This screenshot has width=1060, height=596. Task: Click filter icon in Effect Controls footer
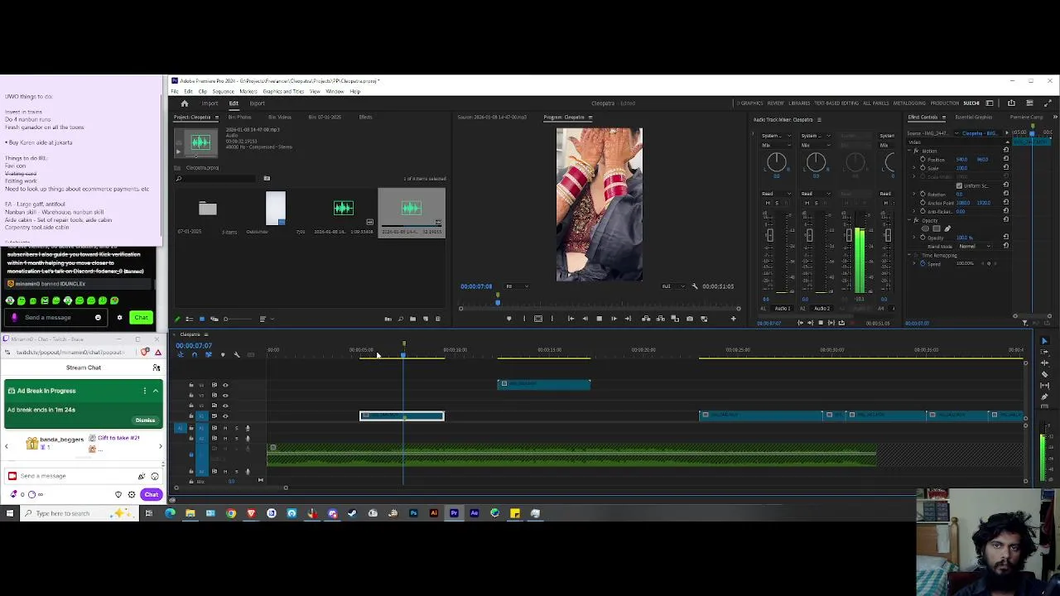click(x=1024, y=323)
